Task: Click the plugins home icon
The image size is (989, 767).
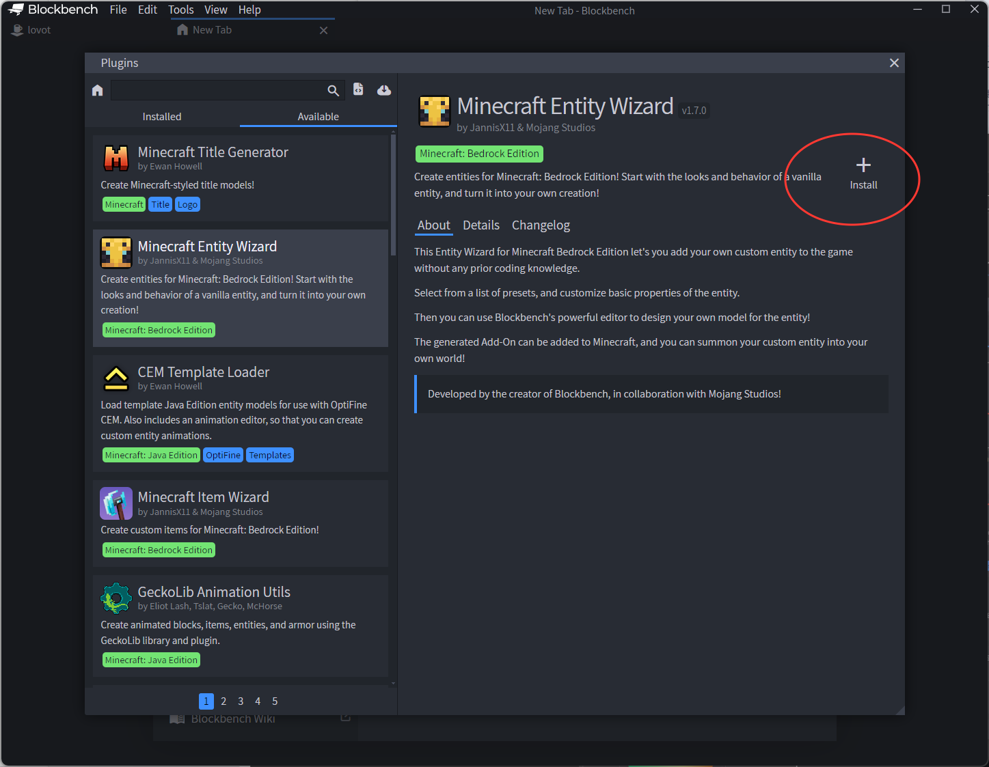Action: tap(97, 90)
